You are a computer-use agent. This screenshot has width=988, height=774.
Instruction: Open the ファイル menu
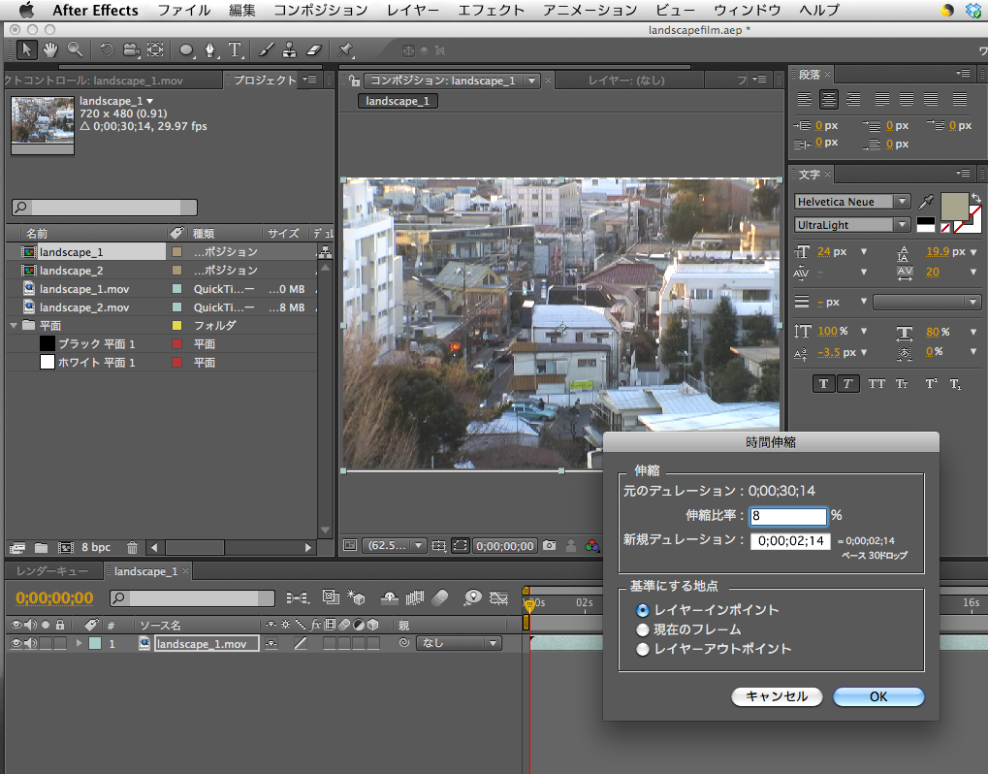pos(184,10)
